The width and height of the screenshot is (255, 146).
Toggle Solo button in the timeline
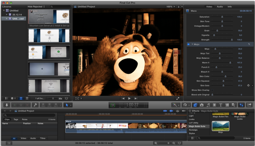pos(178,111)
